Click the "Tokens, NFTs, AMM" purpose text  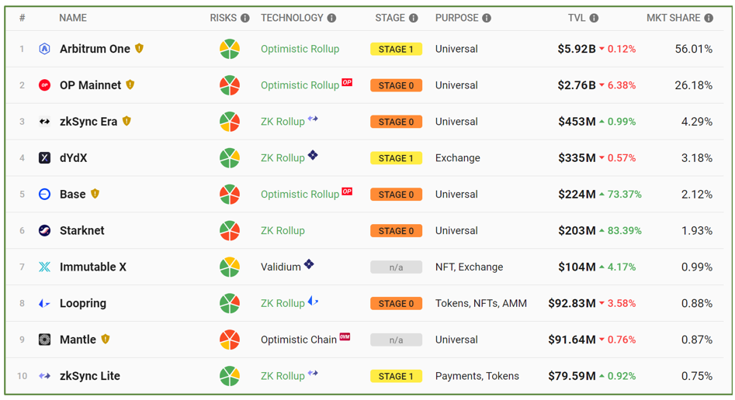click(x=481, y=304)
